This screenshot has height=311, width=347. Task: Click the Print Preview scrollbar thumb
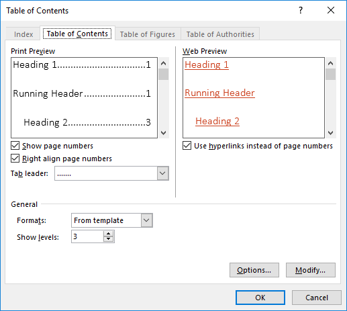164,75
